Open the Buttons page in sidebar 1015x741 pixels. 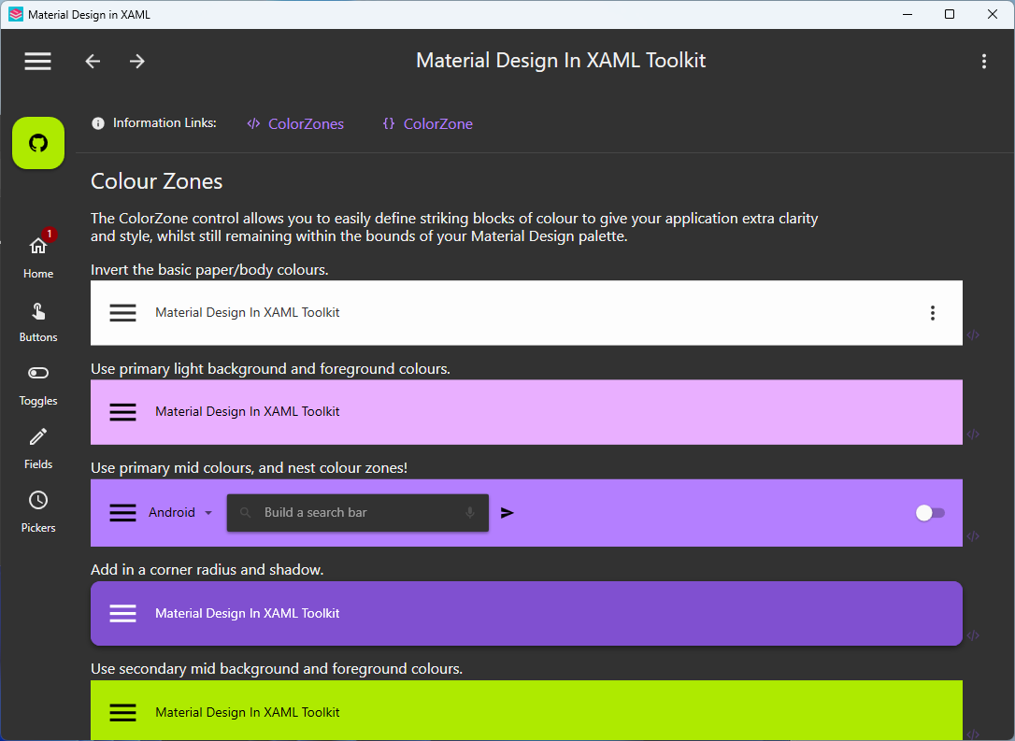point(38,321)
